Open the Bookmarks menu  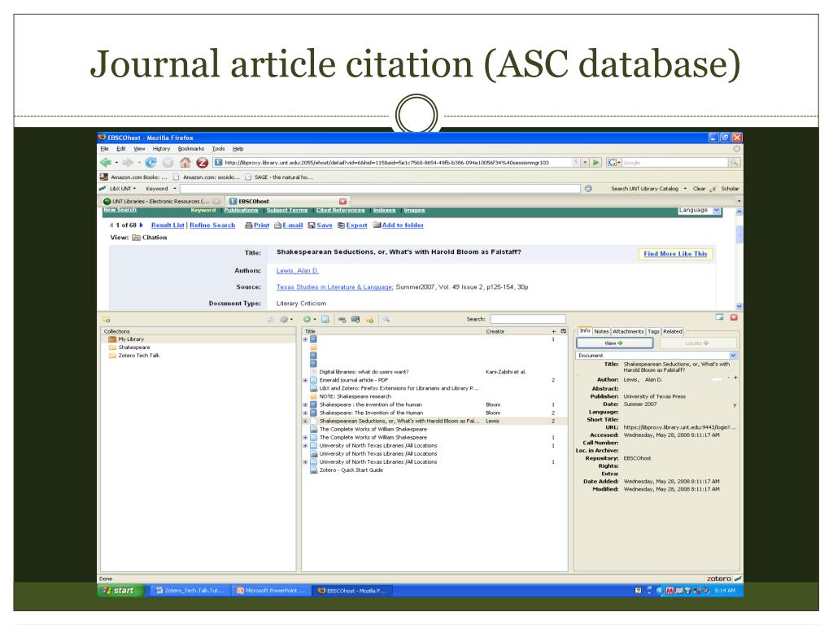[191, 149]
